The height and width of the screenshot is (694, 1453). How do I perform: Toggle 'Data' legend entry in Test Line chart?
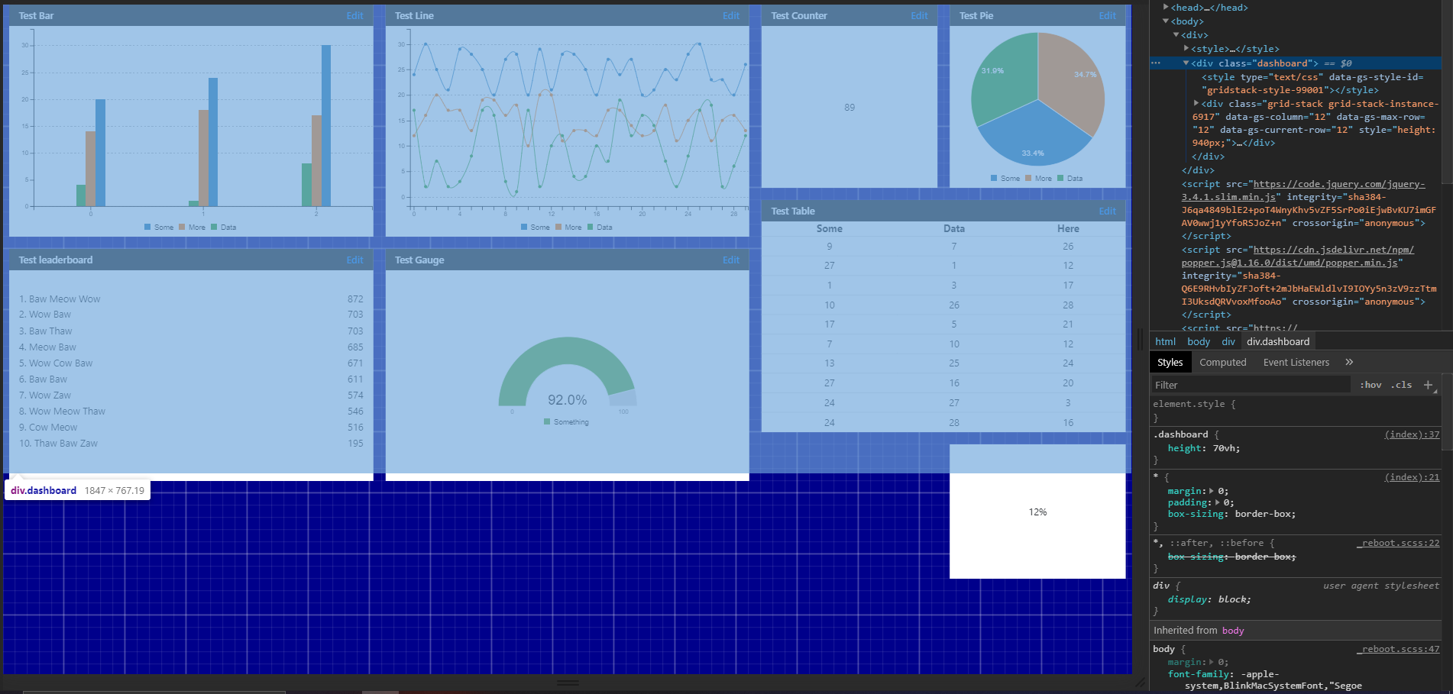pyautogui.click(x=600, y=227)
